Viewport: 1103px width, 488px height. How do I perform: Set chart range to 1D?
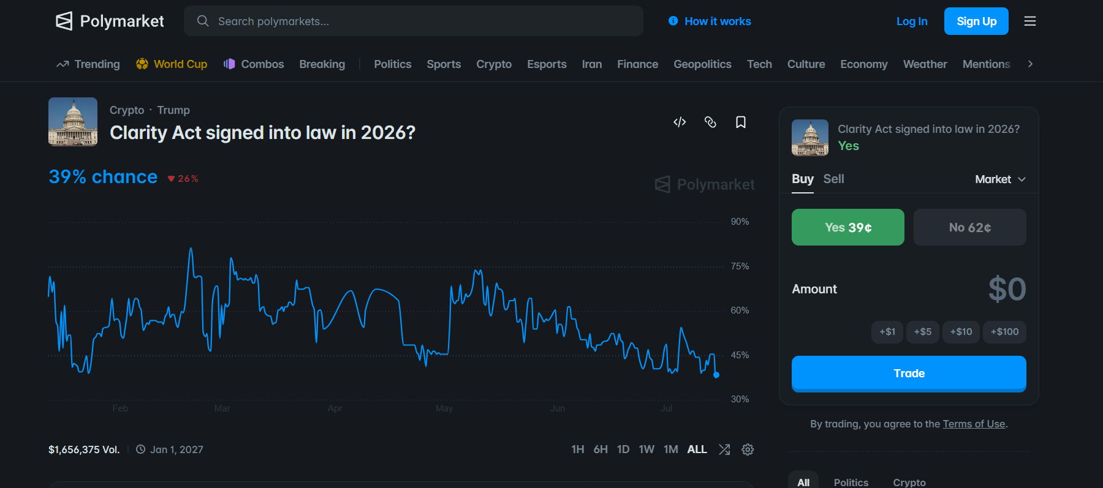pos(623,449)
